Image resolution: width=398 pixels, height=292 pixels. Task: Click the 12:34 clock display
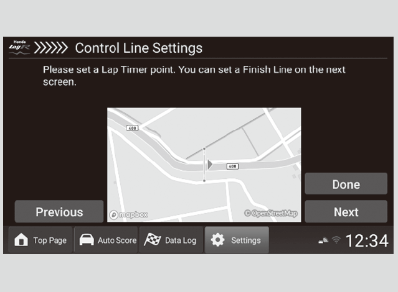(367, 240)
